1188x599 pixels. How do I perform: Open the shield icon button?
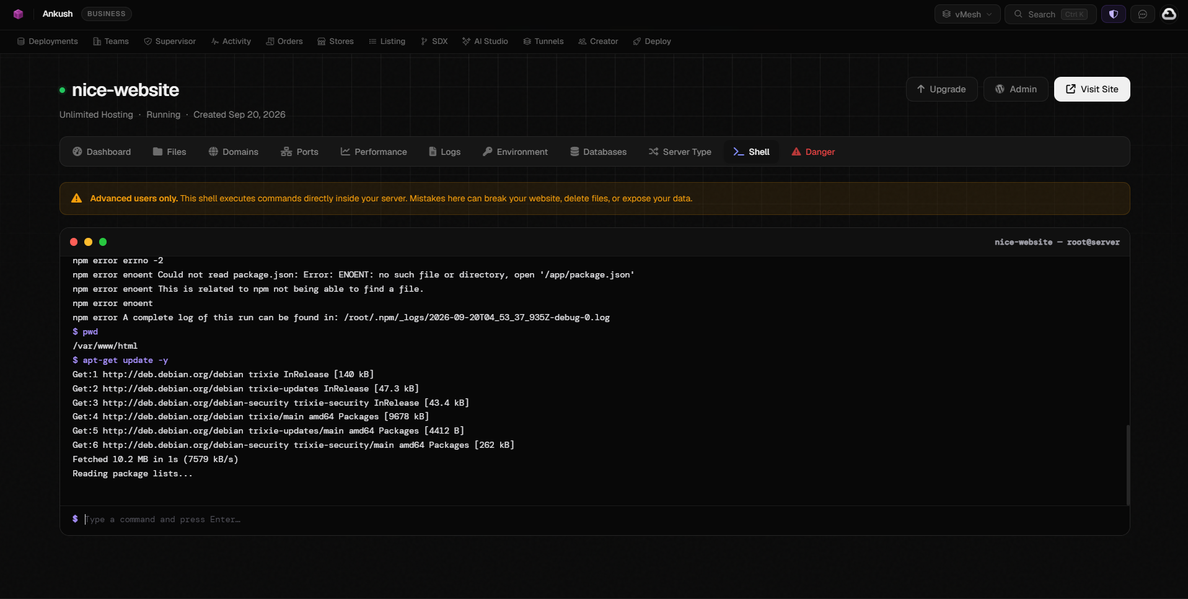(1113, 14)
